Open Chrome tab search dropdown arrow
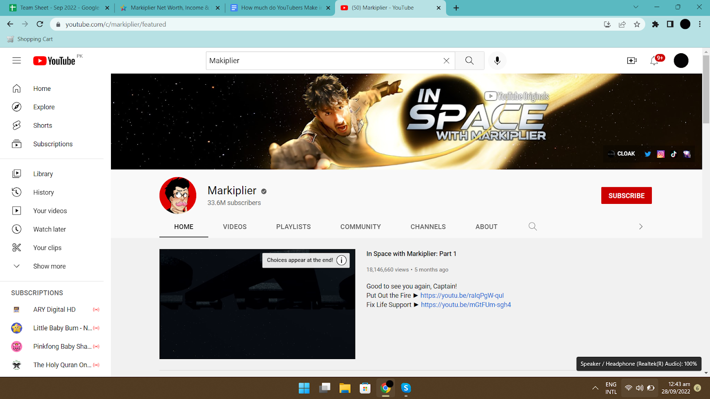Screen dimensions: 710x399 635,7
